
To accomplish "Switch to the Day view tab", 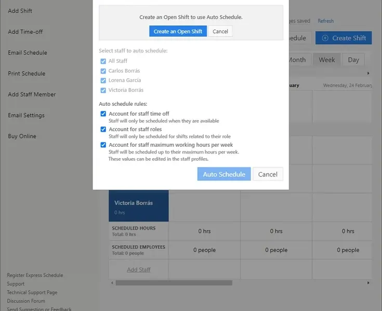I will (x=353, y=60).
